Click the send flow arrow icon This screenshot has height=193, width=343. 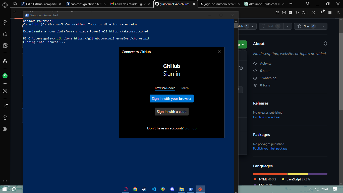297,13
